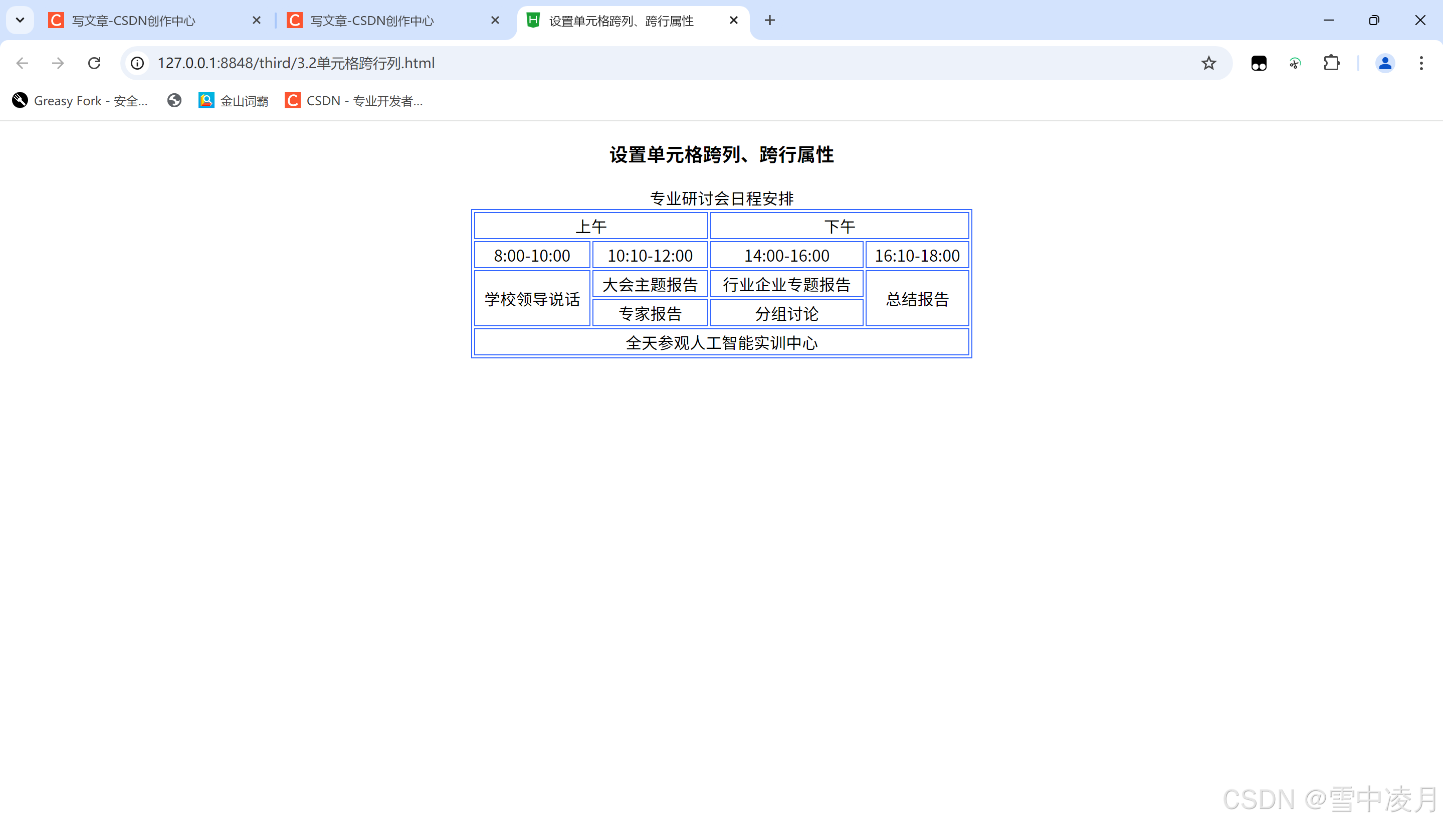Go back to previous page
This screenshot has height=824, width=1443.
(x=22, y=63)
